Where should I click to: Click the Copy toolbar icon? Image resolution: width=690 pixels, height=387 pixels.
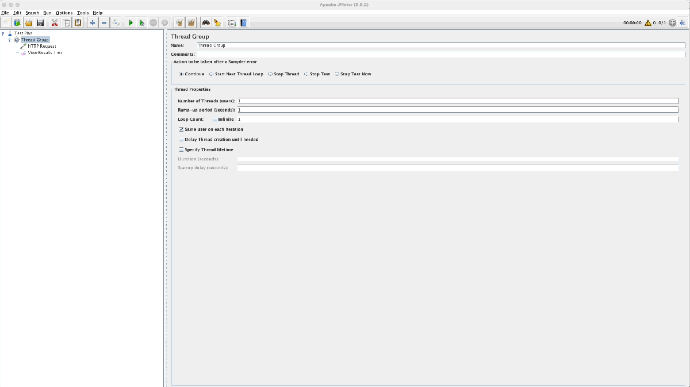click(67, 22)
